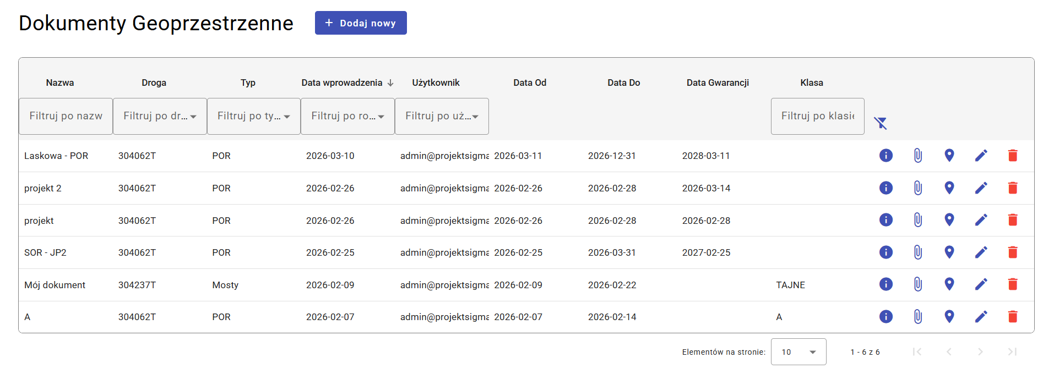Open attachments for document A
The image size is (1054, 385).
point(917,317)
